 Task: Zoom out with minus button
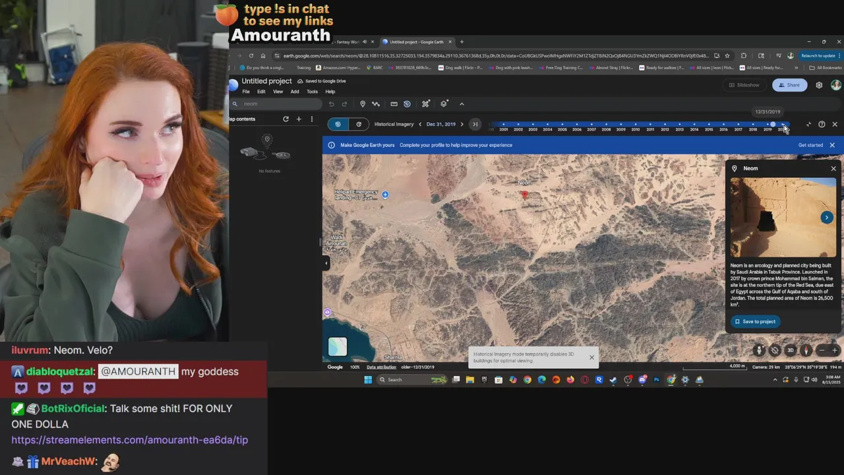tap(822, 350)
